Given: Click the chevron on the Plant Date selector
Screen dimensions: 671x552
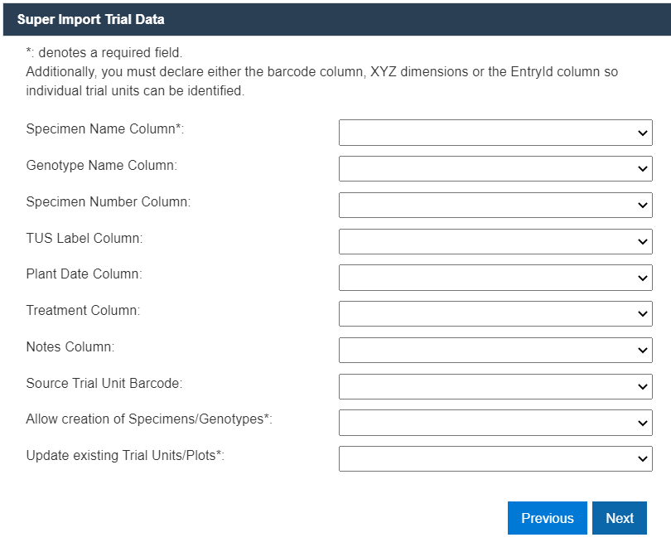Looking at the screenshot, I should click(643, 277).
